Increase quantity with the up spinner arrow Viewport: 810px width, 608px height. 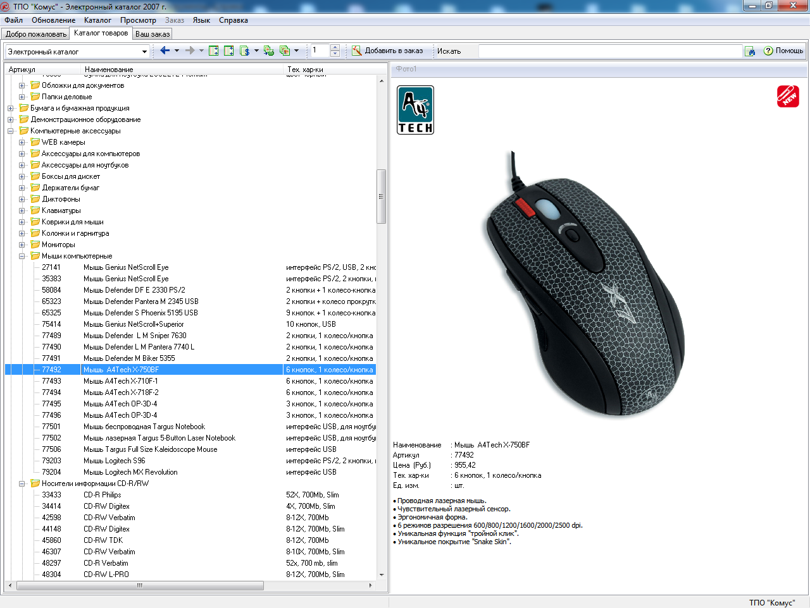335,47
